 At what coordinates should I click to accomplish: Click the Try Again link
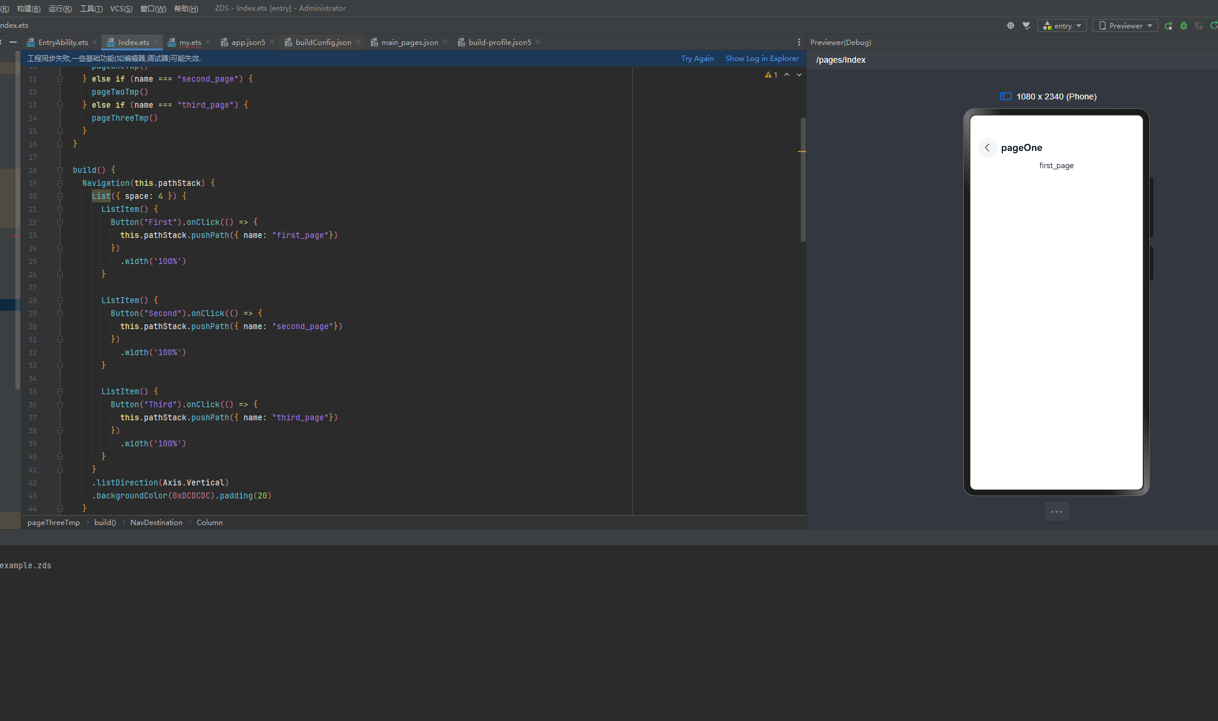697,58
